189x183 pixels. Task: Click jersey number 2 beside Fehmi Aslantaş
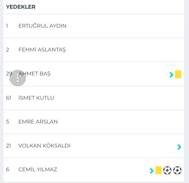pyautogui.click(x=7, y=50)
